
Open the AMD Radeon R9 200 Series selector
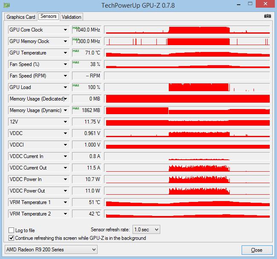[x=51, y=250]
